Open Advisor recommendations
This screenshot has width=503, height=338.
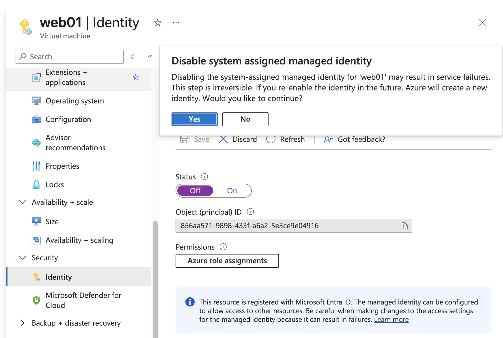coord(79,142)
